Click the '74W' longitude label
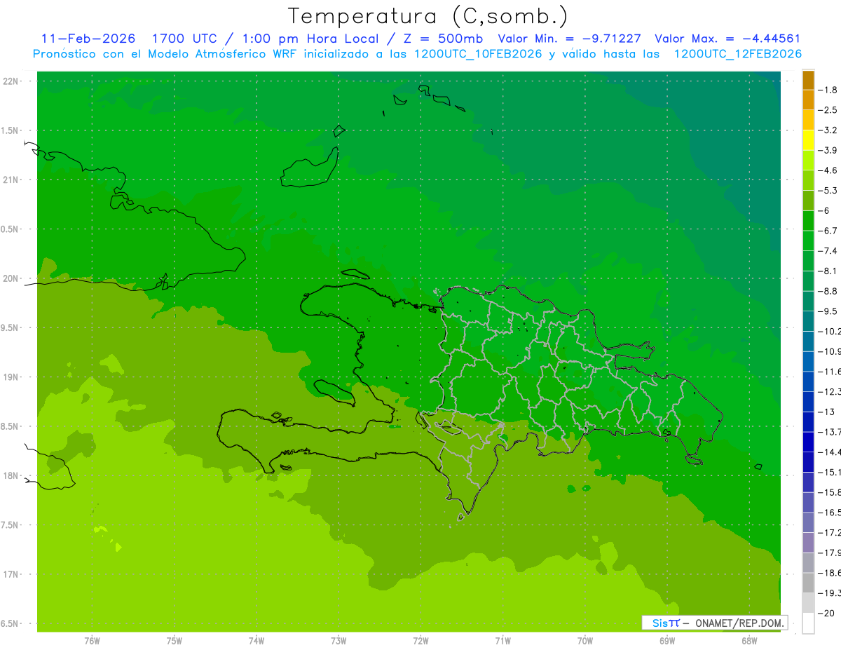 tap(257, 641)
